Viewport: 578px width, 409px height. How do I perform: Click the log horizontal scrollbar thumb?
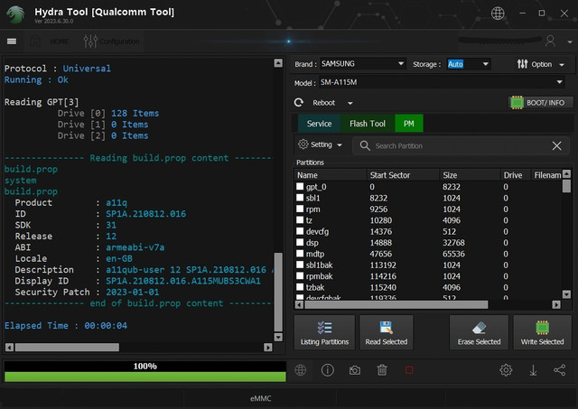pyautogui.click(x=67, y=347)
